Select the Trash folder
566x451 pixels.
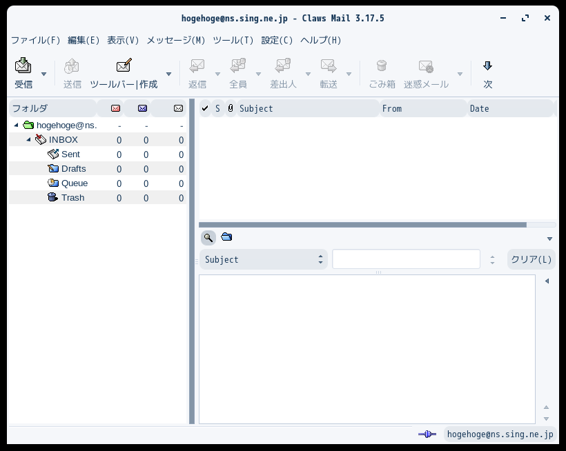[x=97, y=197]
